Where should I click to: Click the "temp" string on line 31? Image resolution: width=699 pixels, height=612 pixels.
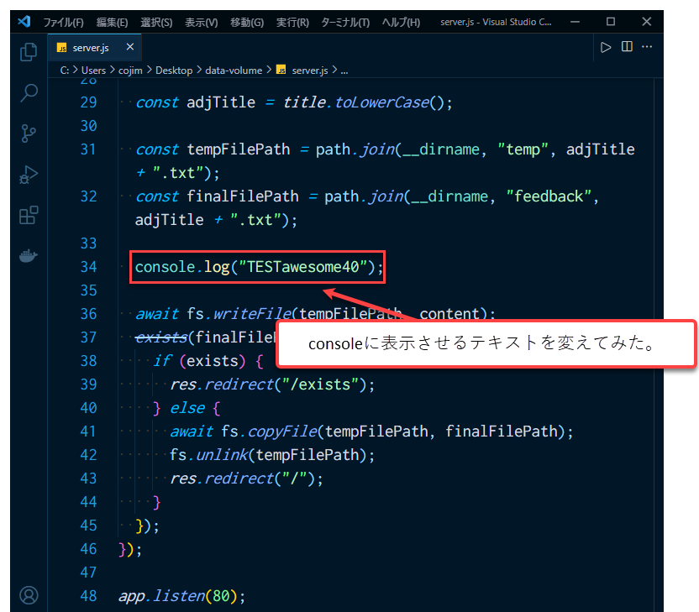pos(523,149)
